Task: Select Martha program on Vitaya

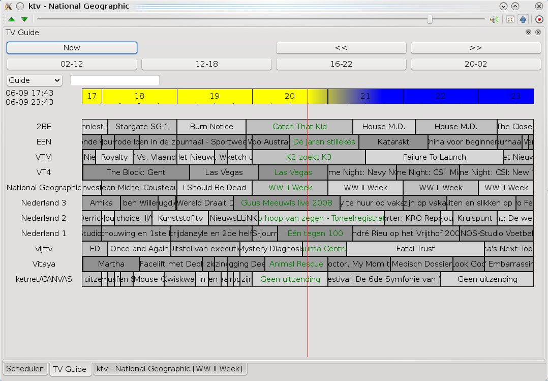Action: click(x=111, y=264)
